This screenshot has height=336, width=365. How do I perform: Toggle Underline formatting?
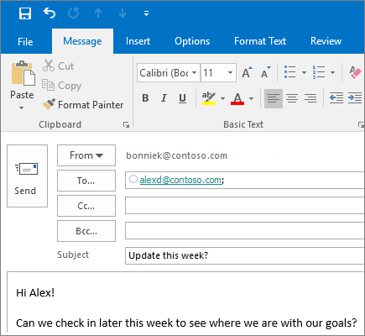point(182,98)
